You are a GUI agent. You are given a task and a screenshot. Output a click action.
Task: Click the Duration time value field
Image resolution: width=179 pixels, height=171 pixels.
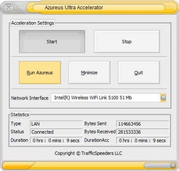(56, 140)
